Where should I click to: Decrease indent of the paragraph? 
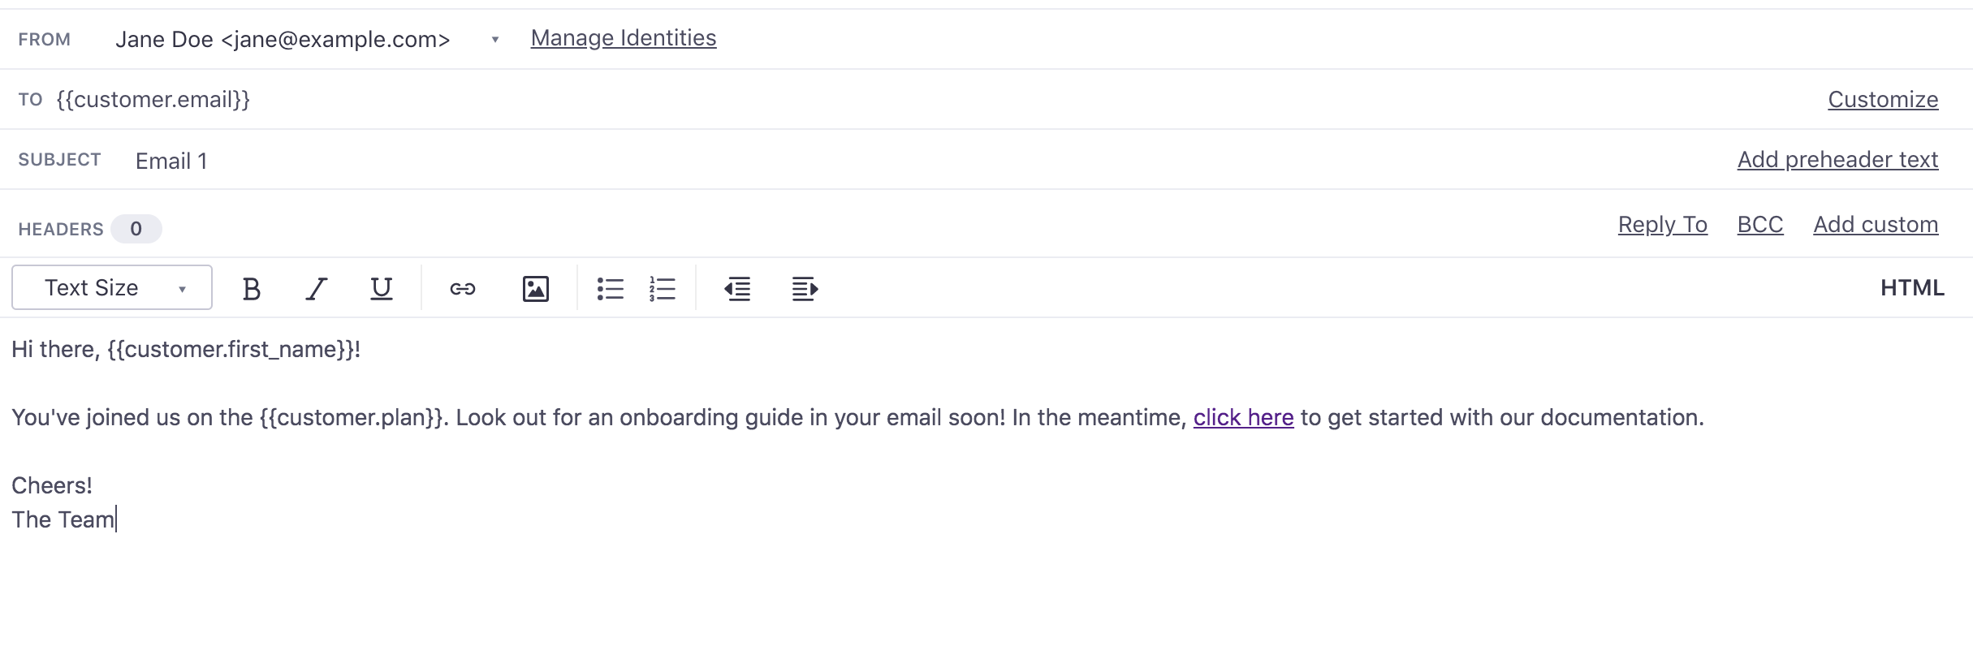[737, 289]
